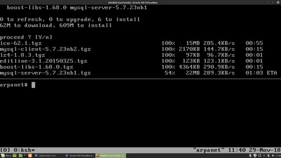Open the Bluetooth tray icon
Screen dimensions: 281x158
tap(250, 155)
